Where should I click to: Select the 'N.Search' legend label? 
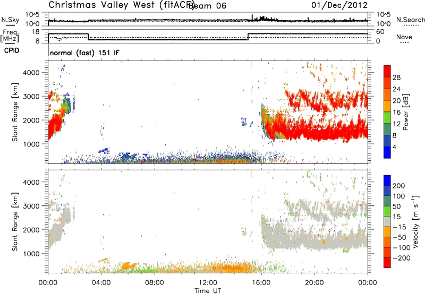click(x=410, y=20)
